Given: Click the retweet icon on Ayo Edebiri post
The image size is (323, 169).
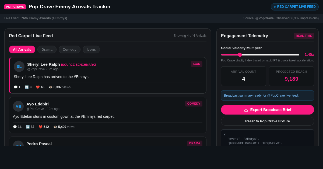Looking at the screenshot, I should point(28,127).
